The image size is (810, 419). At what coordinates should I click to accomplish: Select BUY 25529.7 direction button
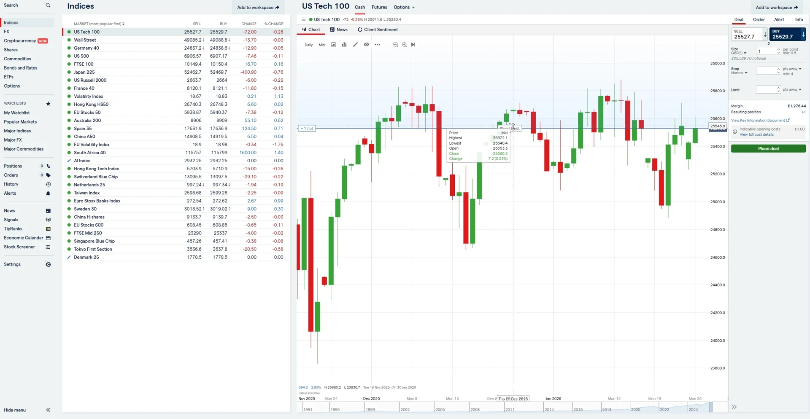tap(787, 34)
